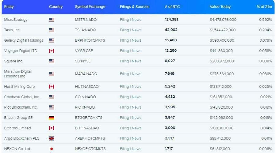Click the MSTR:NADQ symbol text

(x=86, y=20)
